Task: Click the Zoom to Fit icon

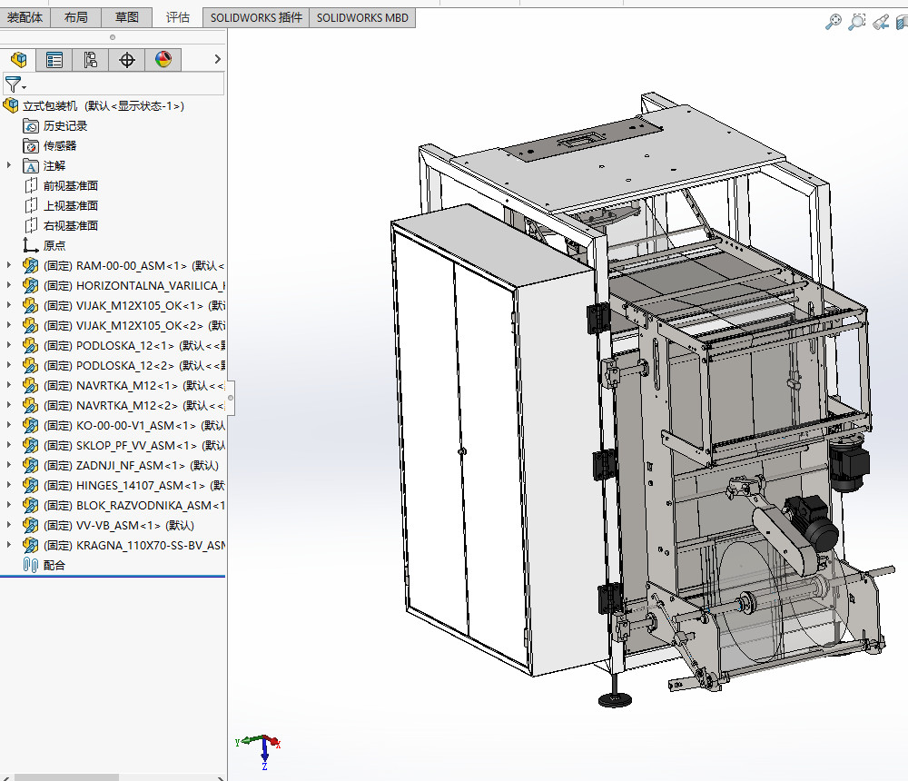Action: click(x=834, y=22)
